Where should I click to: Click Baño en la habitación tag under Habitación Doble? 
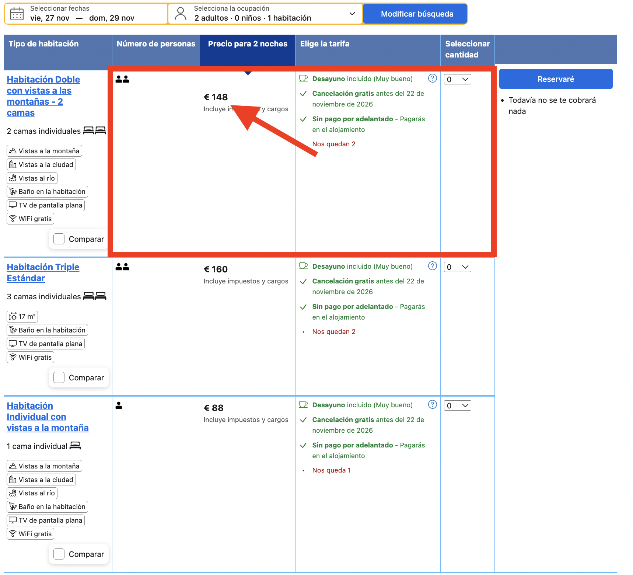47,191
